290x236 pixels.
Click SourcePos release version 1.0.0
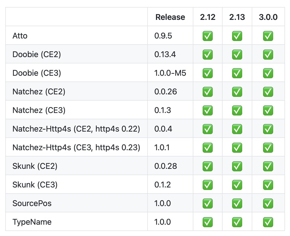(163, 204)
